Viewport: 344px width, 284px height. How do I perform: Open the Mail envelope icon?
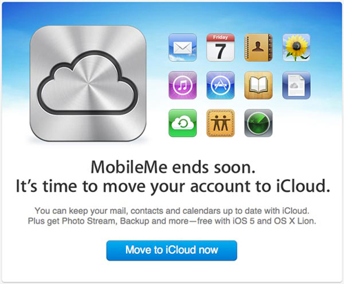point(182,47)
